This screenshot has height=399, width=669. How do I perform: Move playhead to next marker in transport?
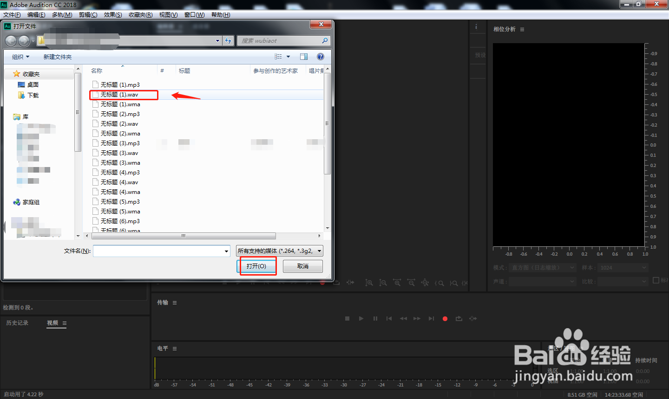[x=431, y=319]
